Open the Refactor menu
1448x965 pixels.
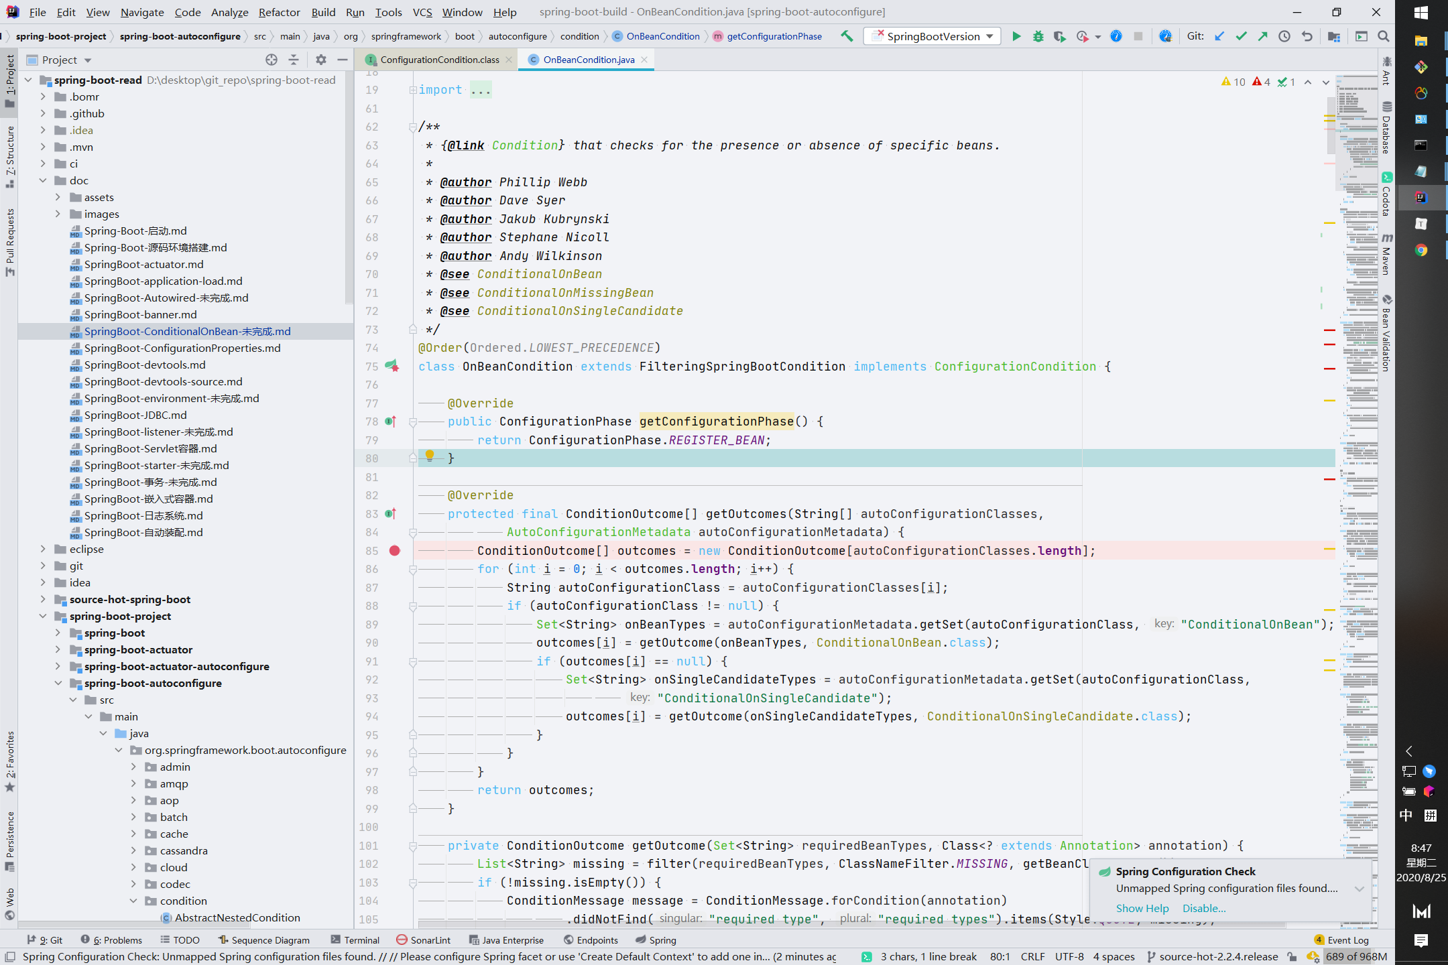point(279,12)
